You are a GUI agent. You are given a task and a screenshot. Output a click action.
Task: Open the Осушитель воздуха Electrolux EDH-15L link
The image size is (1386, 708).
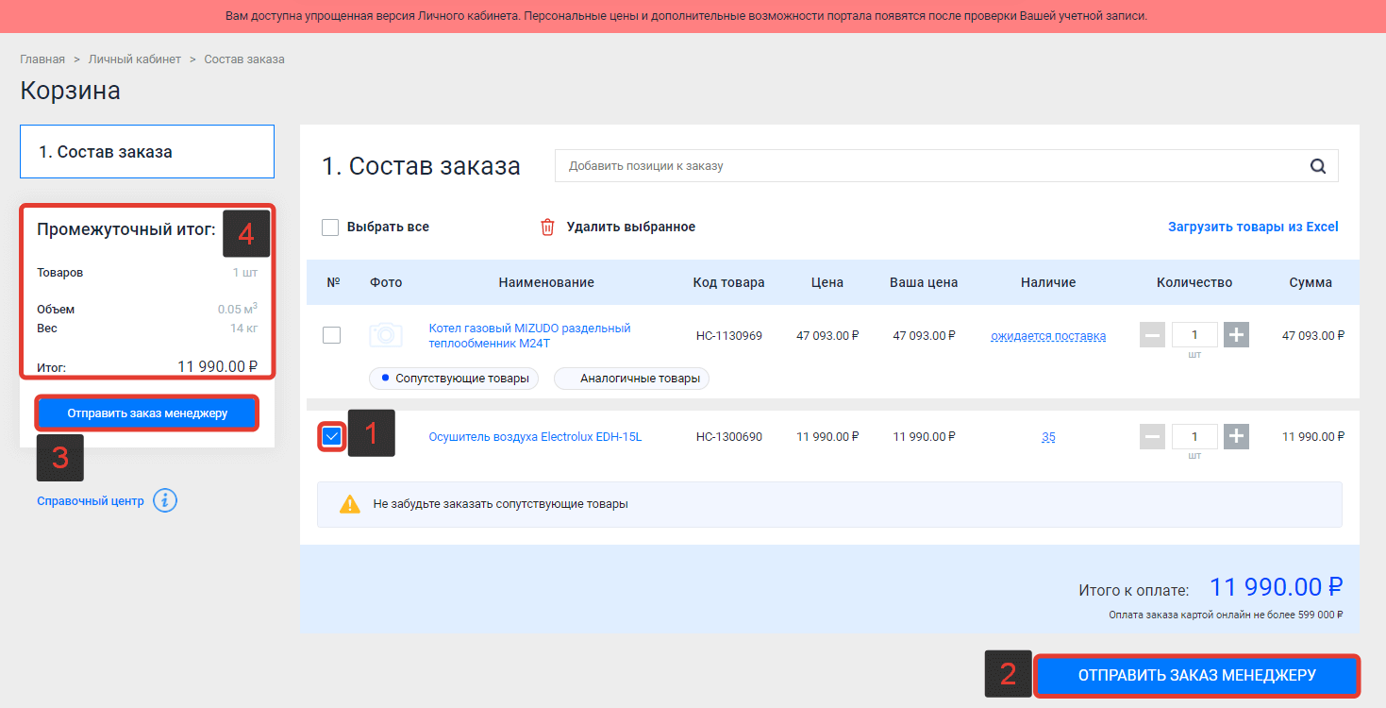[535, 437]
